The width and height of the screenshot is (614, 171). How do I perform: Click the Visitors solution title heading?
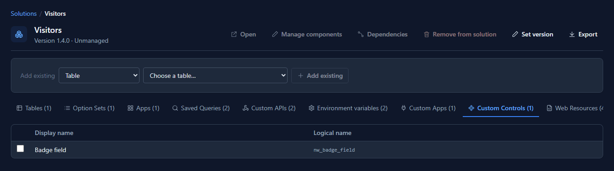pyautogui.click(x=48, y=30)
